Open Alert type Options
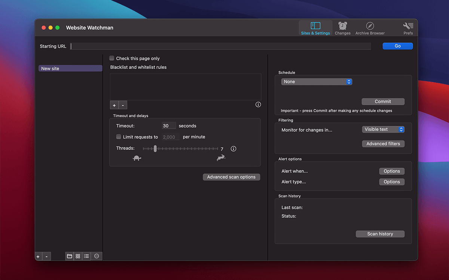The image size is (449, 280). [x=392, y=182]
